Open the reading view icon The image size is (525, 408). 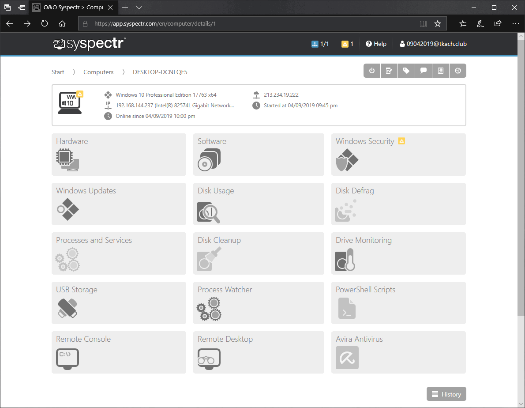(423, 24)
